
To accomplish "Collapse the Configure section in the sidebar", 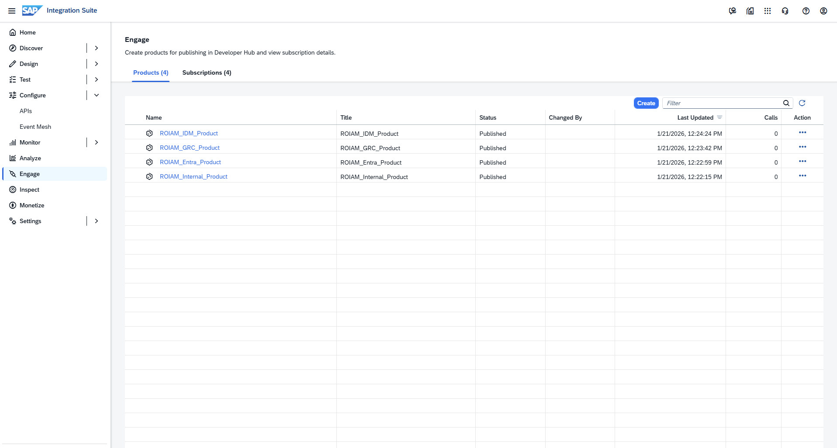I will point(96,95).
